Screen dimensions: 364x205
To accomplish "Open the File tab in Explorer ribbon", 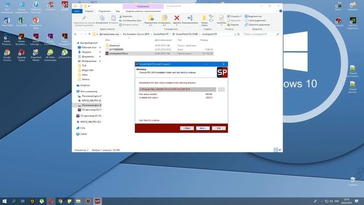I will [x=77, y=11].
